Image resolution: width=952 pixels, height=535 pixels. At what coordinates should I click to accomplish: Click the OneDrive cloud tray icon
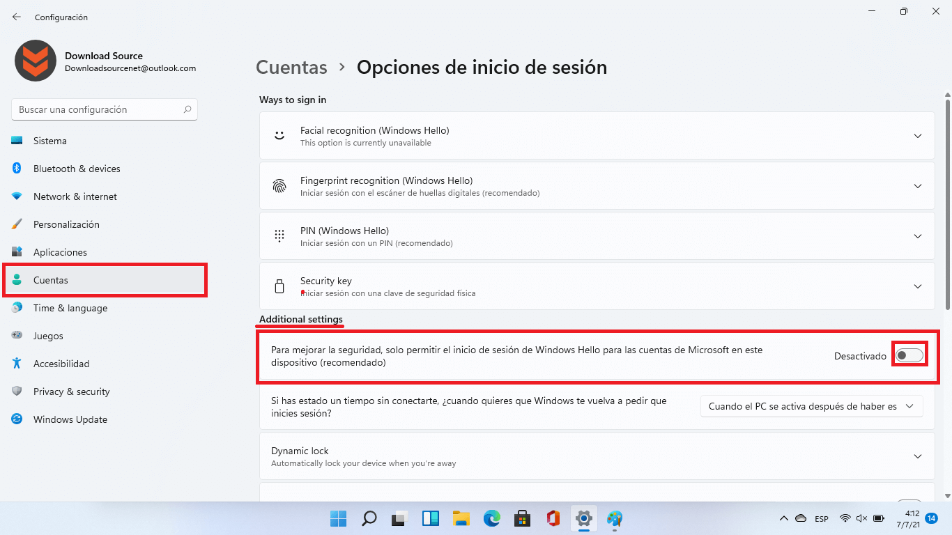point(801,518)
